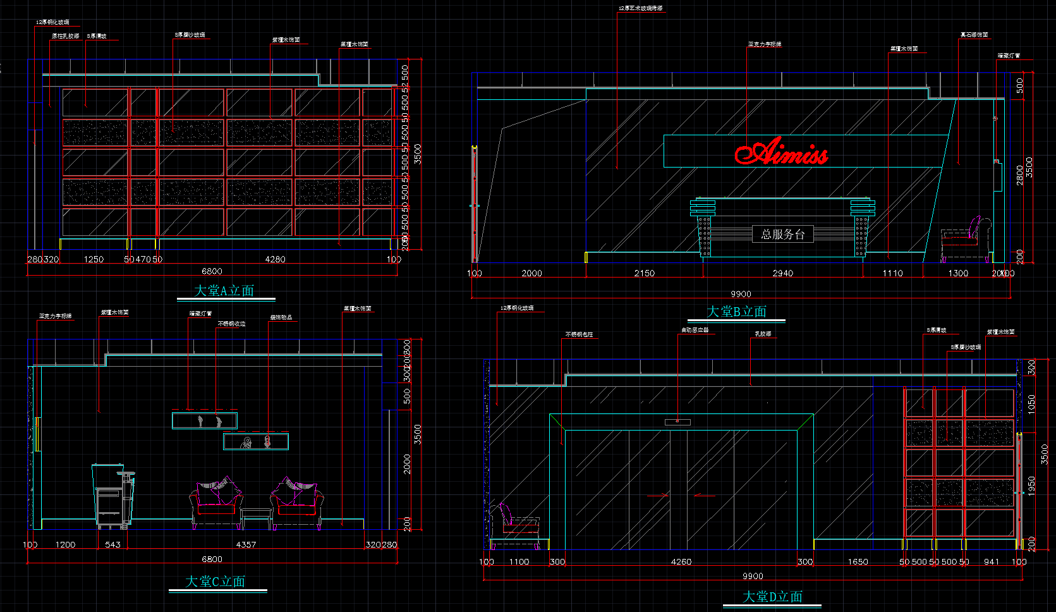Image resolution: width=1056 pixels, height=612 pixels.
Task: Click the 9900 overall dimension in elevation B
Action: click(741, 294)
